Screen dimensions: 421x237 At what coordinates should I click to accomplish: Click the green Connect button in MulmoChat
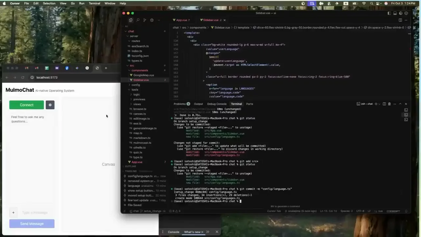[27, 105]
